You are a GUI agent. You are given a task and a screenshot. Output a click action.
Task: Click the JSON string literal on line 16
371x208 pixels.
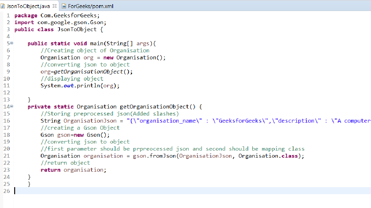(x=249, y=121)
